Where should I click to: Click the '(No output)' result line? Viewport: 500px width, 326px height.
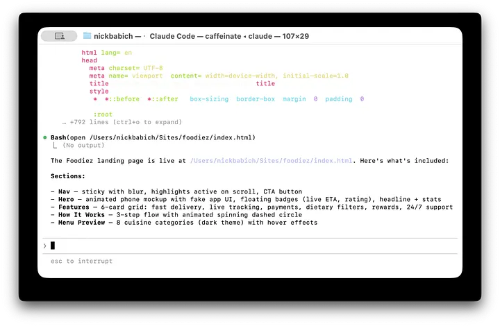(x=83, y=145)
